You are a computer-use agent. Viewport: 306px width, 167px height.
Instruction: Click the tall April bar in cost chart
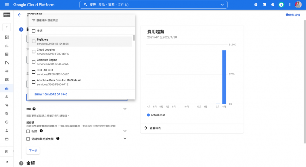click(x=224, y=77)
